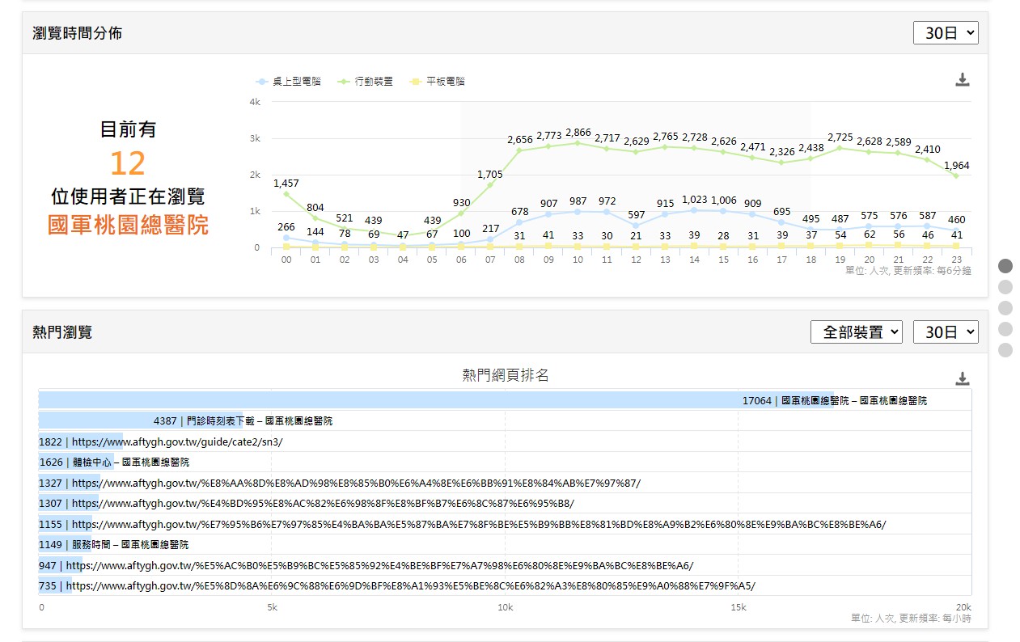The height and width of the screenshot is (642, 1020).
Task: Click the 804 data label at hour 01
Action: 315,208
